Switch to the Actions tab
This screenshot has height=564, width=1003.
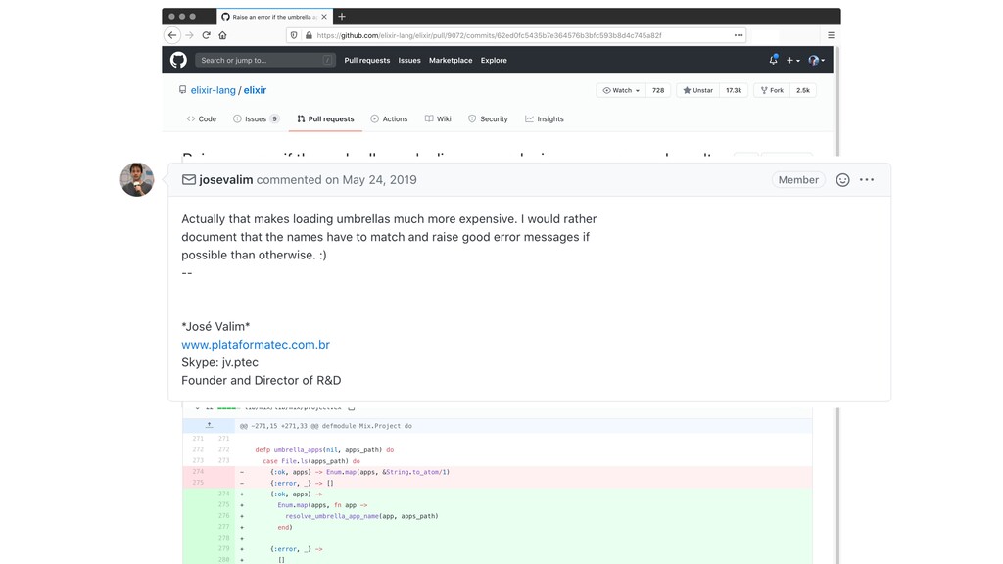[x=389, y=118]
